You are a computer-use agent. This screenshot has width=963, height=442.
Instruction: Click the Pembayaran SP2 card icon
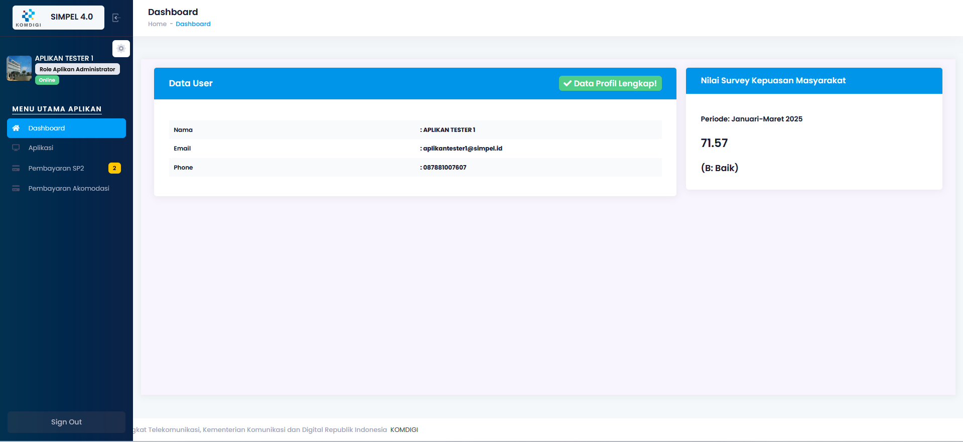[x=16, y=168]
